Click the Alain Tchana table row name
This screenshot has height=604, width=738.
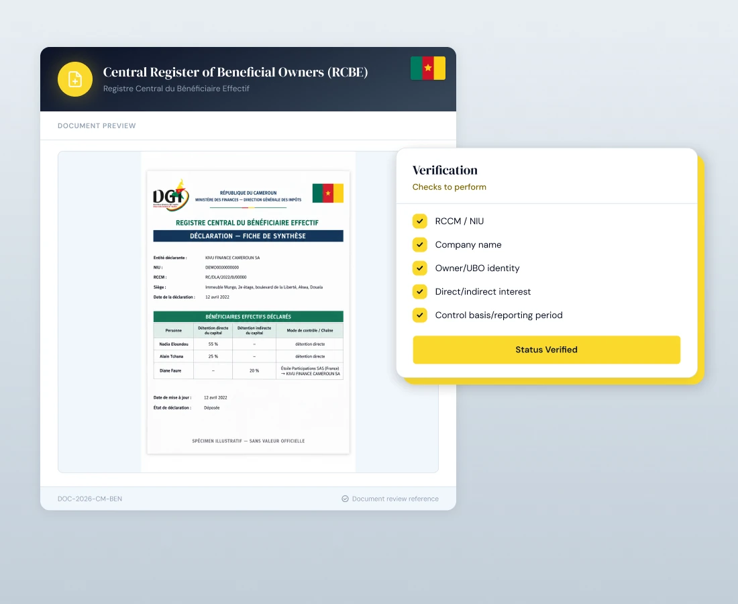(x=171, y=356)
